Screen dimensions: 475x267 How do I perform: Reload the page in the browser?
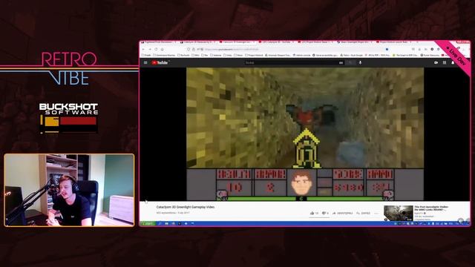point(156,50)
